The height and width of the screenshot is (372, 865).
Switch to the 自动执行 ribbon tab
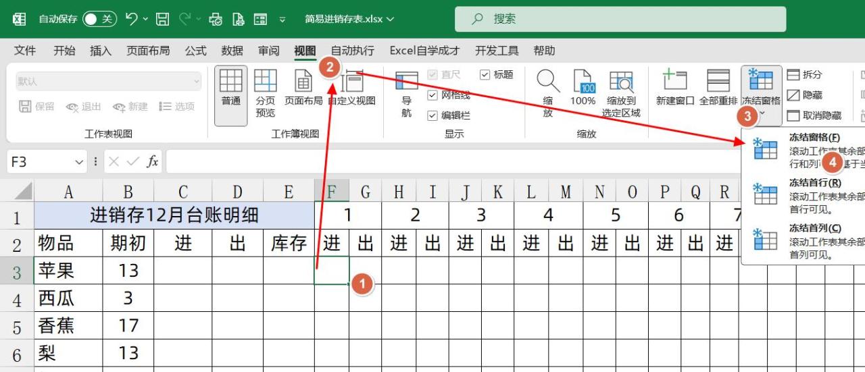point(352,51)
